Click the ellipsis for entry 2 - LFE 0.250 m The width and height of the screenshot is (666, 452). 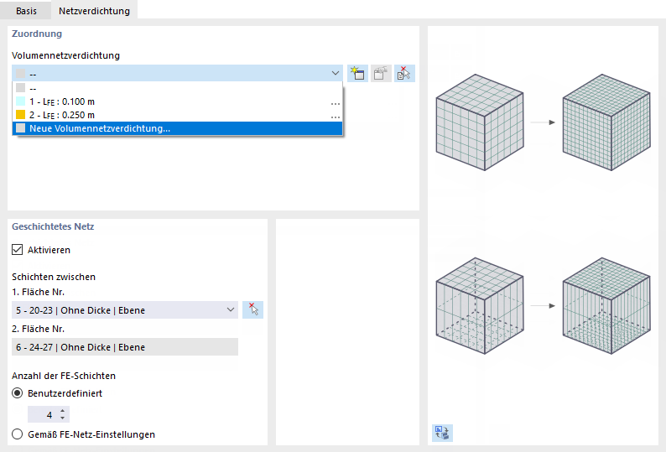(x=335, y=115)
